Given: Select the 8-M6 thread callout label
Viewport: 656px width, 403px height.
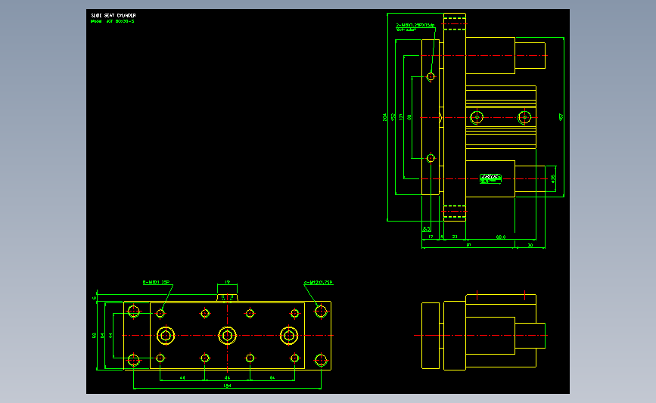Looking at the screenshot, I should [156, 282].
